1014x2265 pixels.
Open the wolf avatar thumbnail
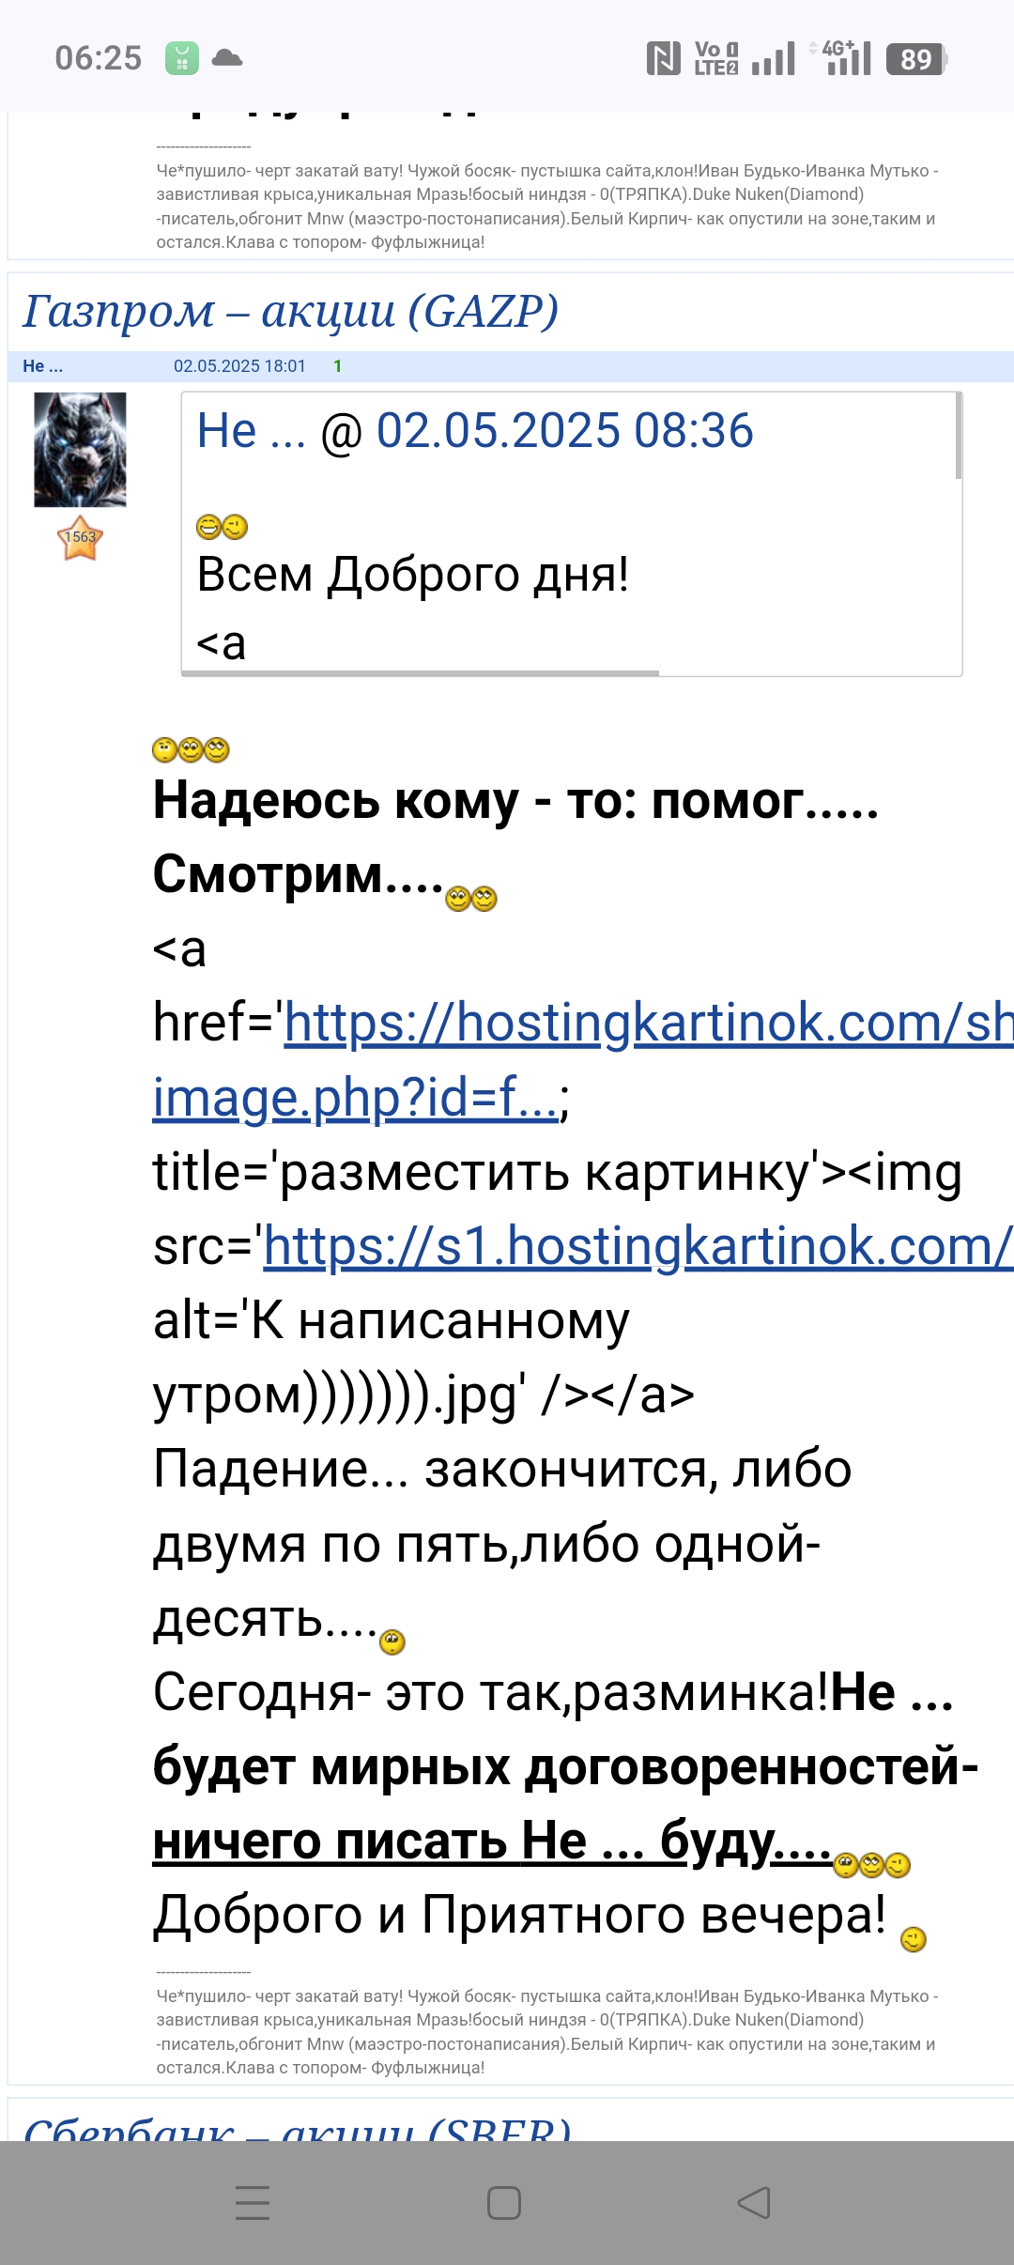(80, 450)
